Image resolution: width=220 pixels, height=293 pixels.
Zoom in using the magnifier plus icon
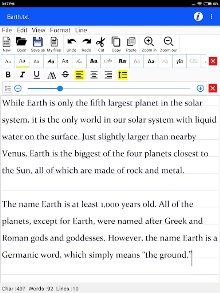point(149,44)
